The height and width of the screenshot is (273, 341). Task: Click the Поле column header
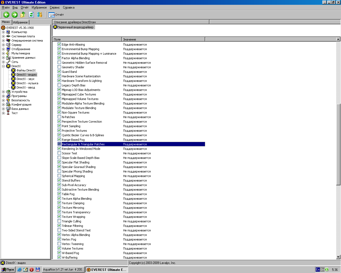(87, 39)
